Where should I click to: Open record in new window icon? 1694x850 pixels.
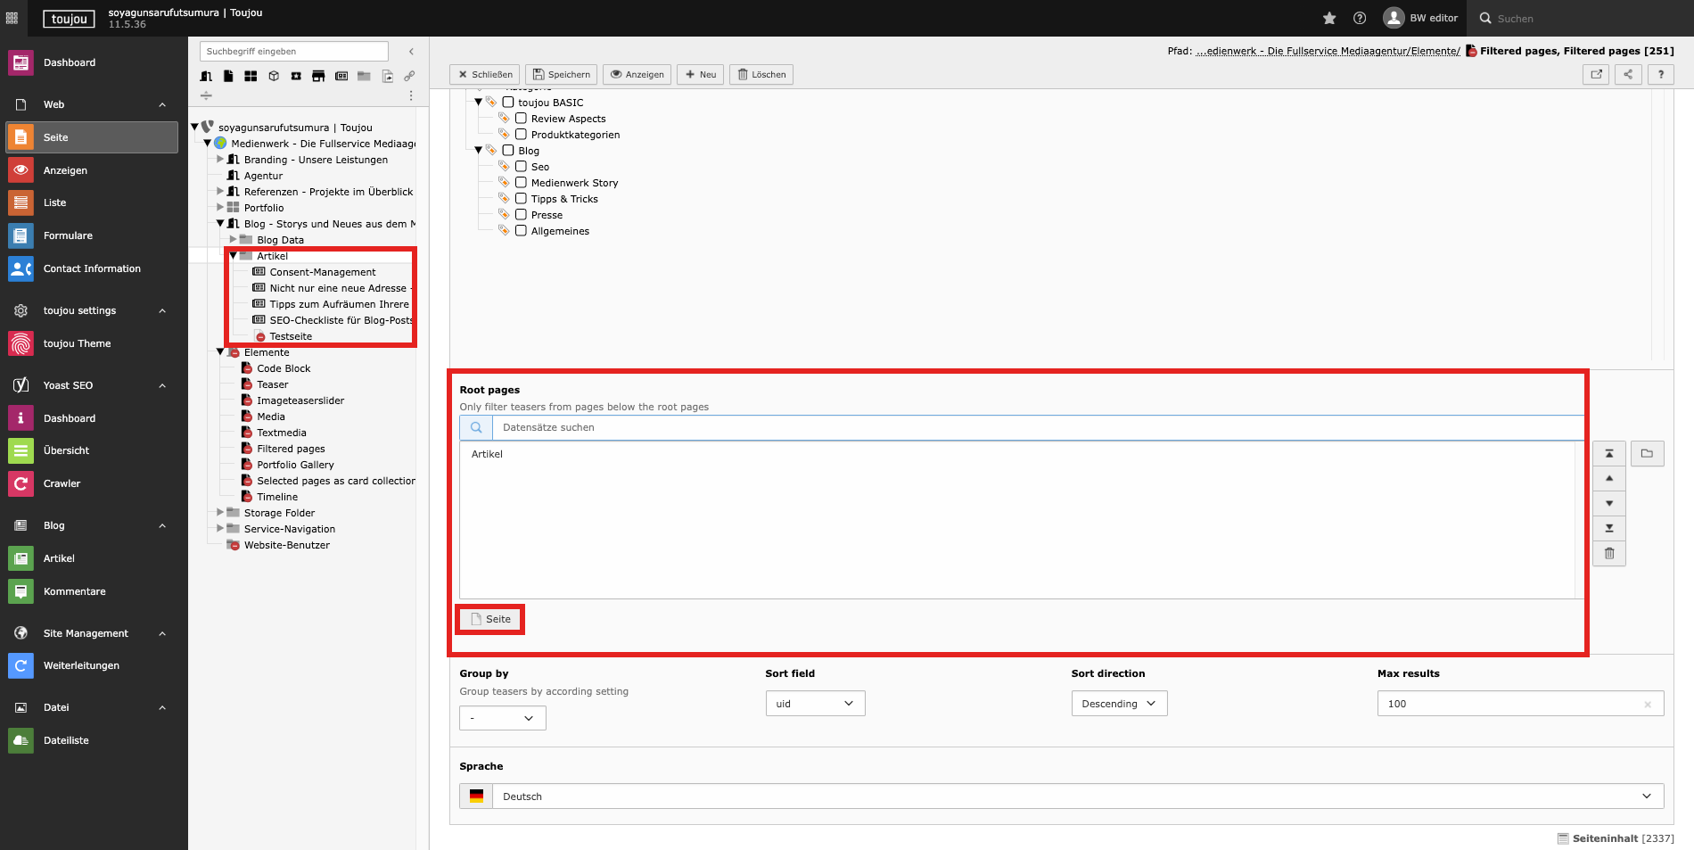(x=1596, y=75)
